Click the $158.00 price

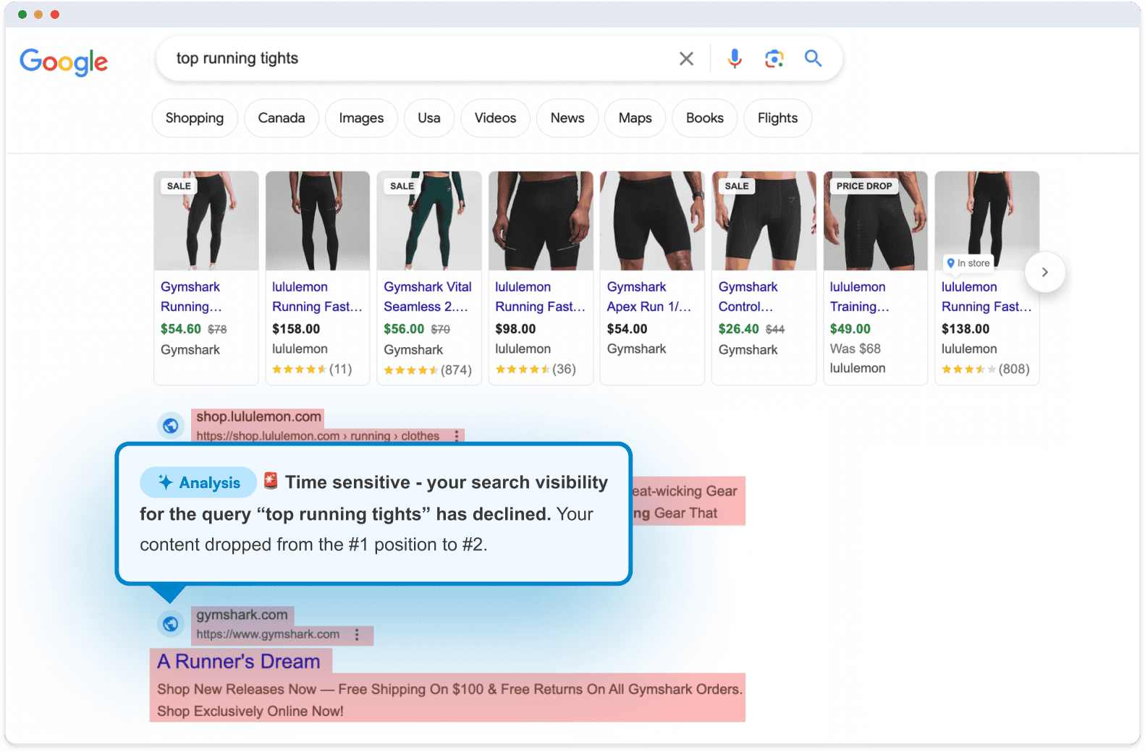296,329
